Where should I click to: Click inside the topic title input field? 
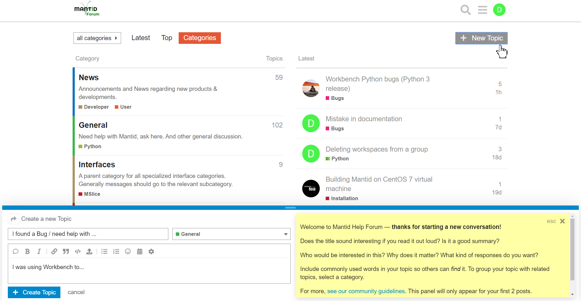pos(88,234)
